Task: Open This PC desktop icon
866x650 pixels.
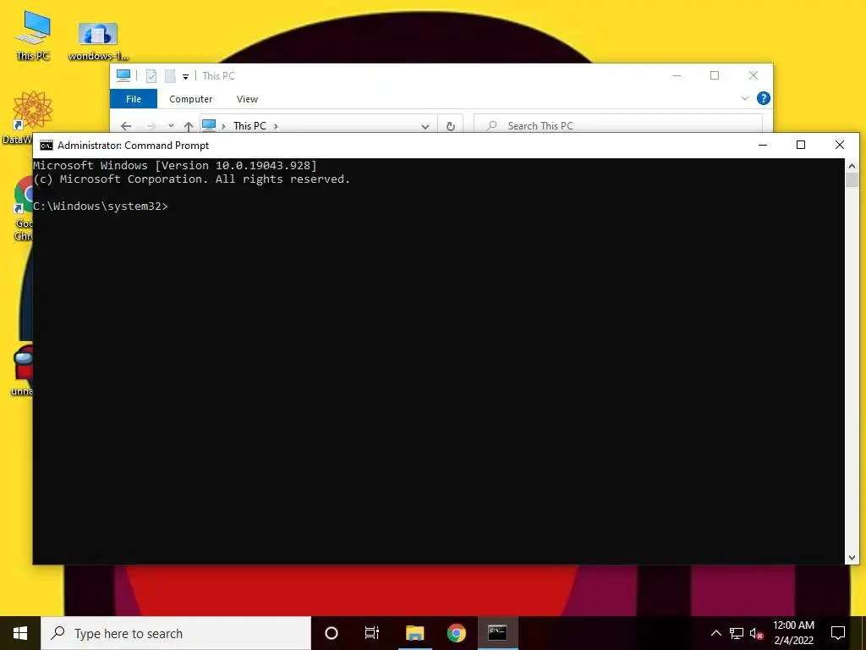Action: coord(33,36)
